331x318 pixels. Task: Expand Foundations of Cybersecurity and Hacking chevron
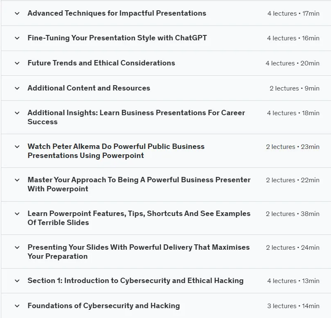(x=17, y=306)
